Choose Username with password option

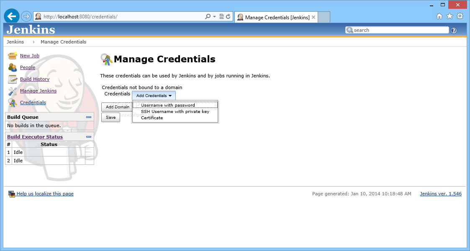click(x=175, y=105)
